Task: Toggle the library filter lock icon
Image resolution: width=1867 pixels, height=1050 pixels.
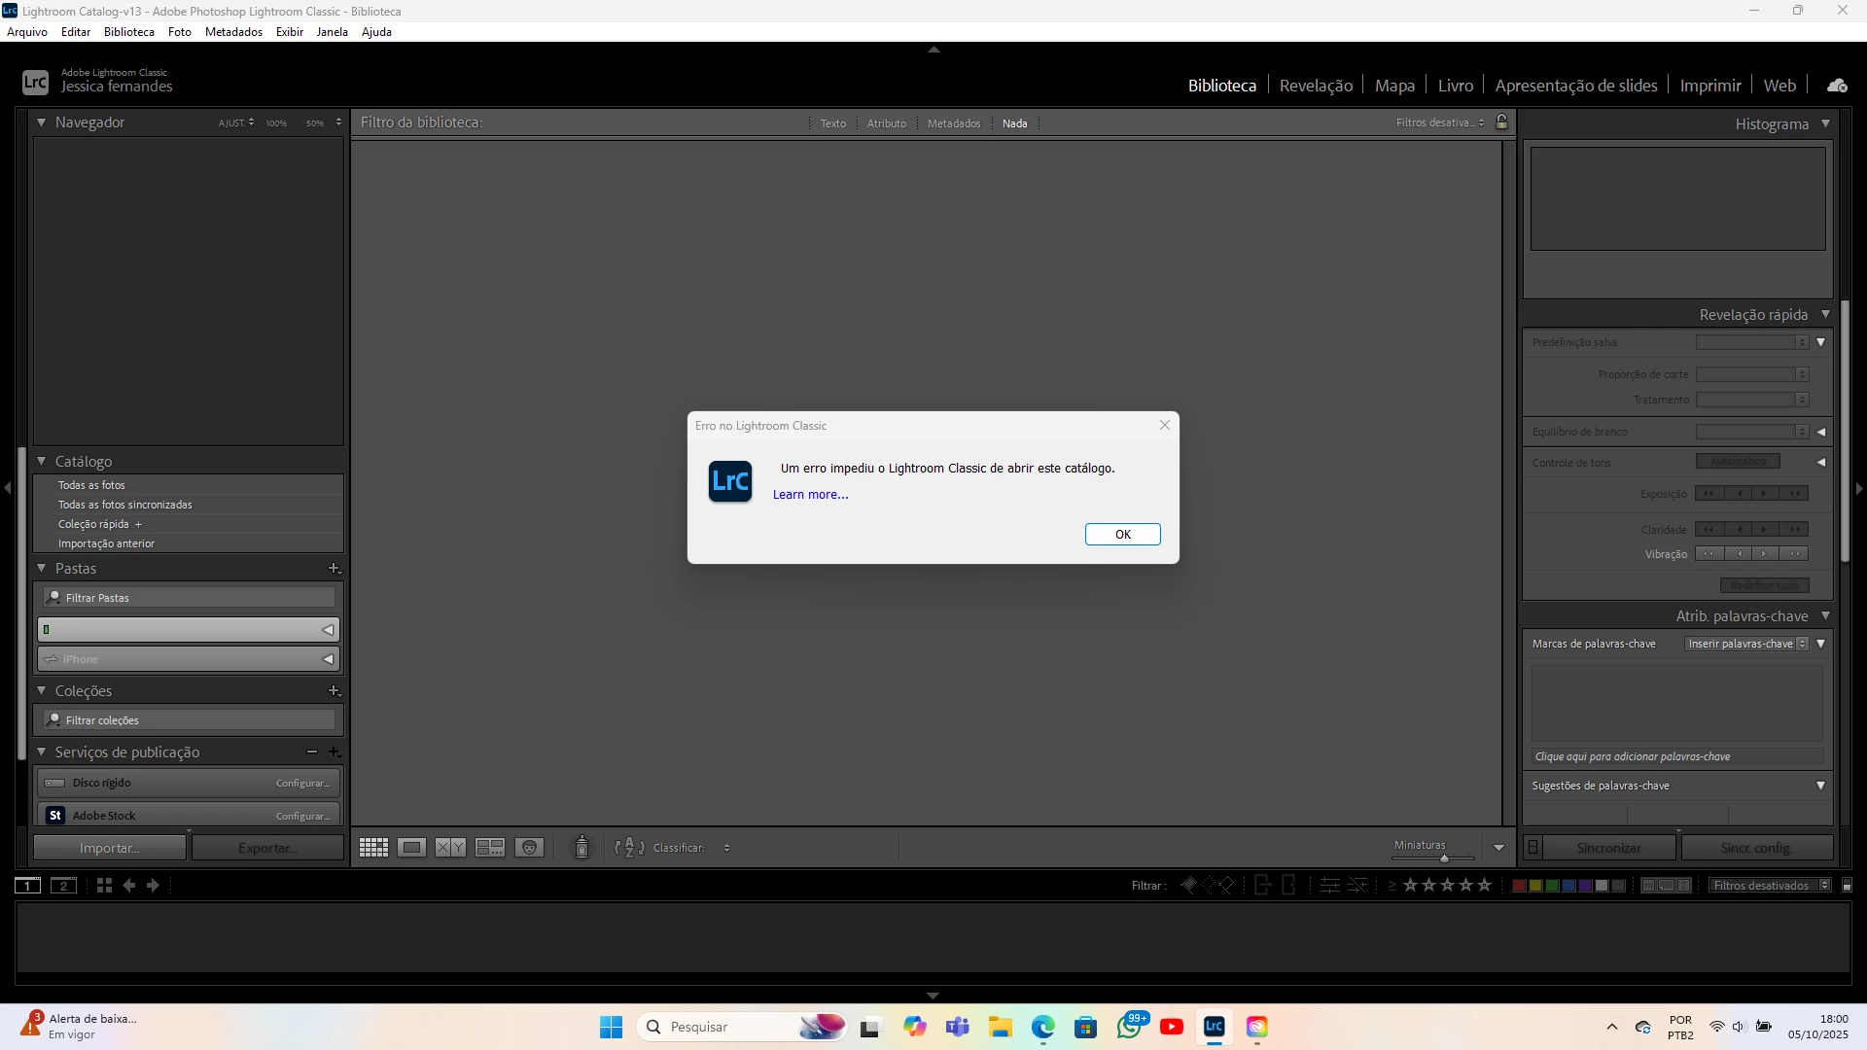Action: click(x=1501, y=122)
